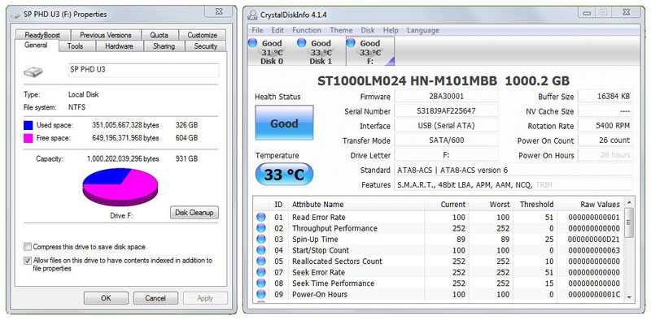This screenshot has width=651, height=320.
Task: Click the scroll up arrow of SMART list
Action: [x=628, y=203]
